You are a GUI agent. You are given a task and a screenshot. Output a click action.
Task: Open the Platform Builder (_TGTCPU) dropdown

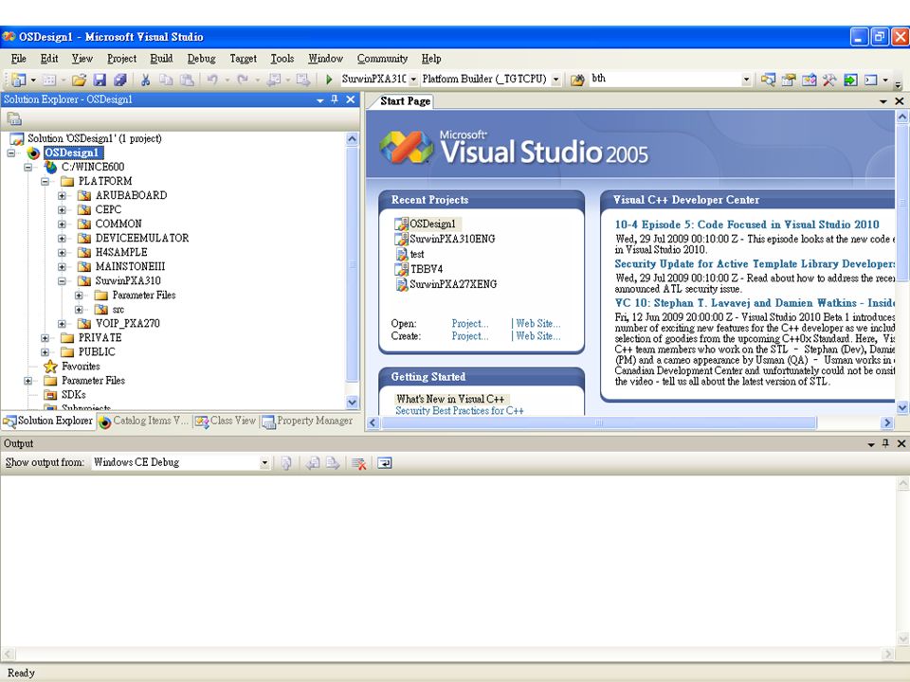(555, 80)
